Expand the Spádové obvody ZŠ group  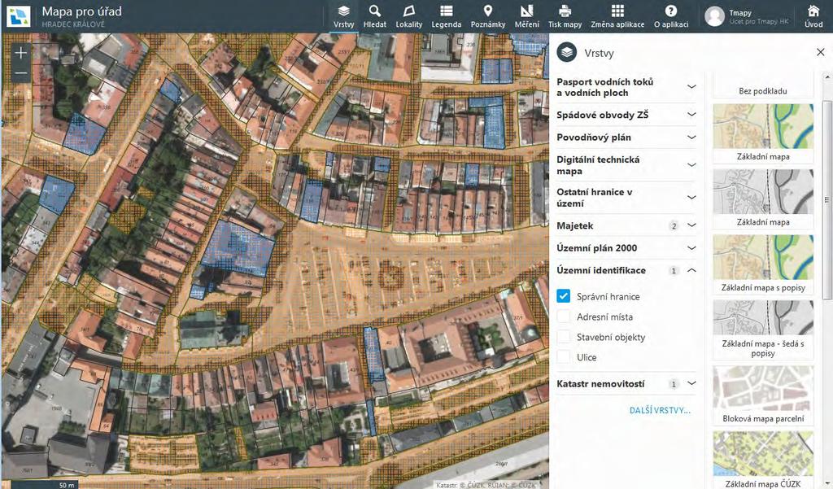tap(691, 114)
